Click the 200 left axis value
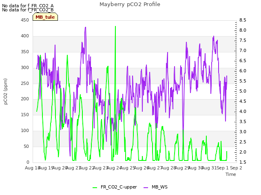Image resolution: width=261 pixels, height=195 pixels. click(x=25, y=99)
